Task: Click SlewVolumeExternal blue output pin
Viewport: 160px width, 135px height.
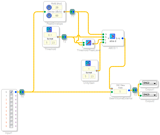Action: [129, 90]
